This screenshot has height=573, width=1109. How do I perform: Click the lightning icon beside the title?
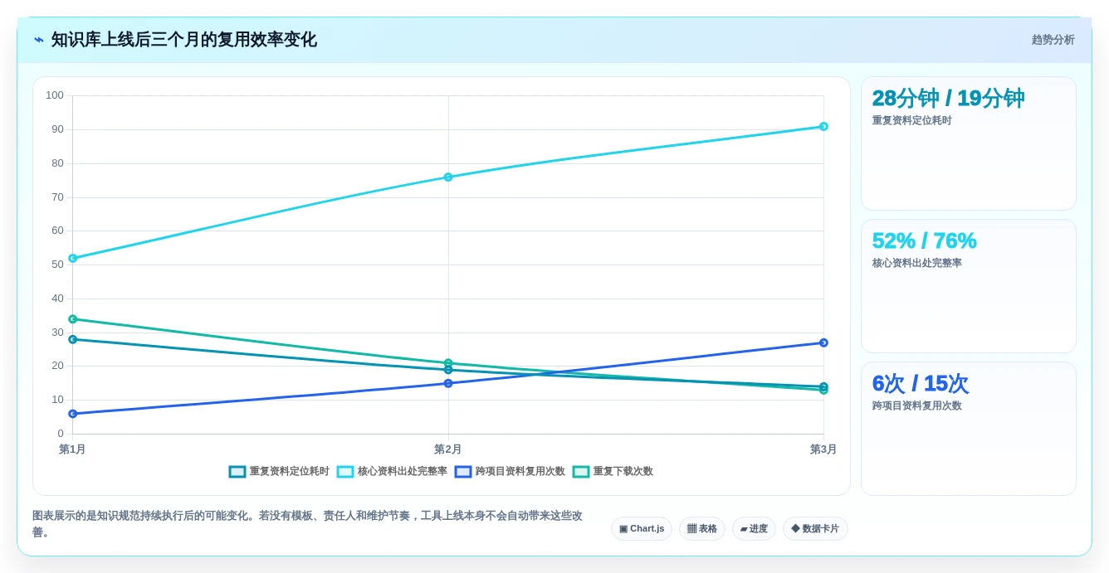[39, 40]
